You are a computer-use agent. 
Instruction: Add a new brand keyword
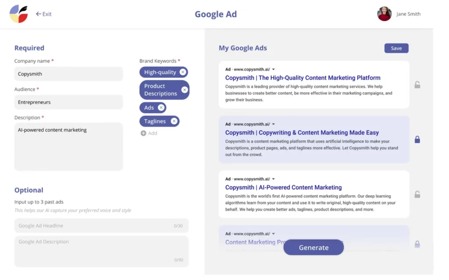click(149, 133)
